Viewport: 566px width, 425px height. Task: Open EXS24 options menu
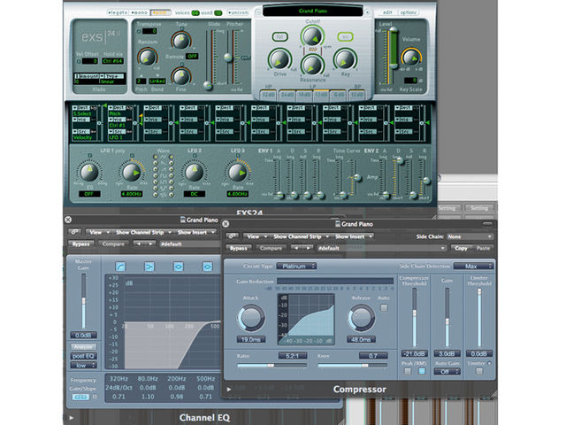coord(409,12)
